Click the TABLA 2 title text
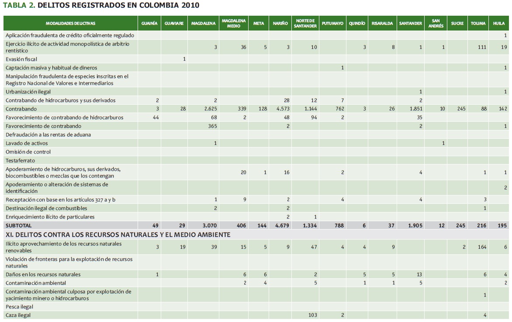Screen dimensions: 512x322 101,5
